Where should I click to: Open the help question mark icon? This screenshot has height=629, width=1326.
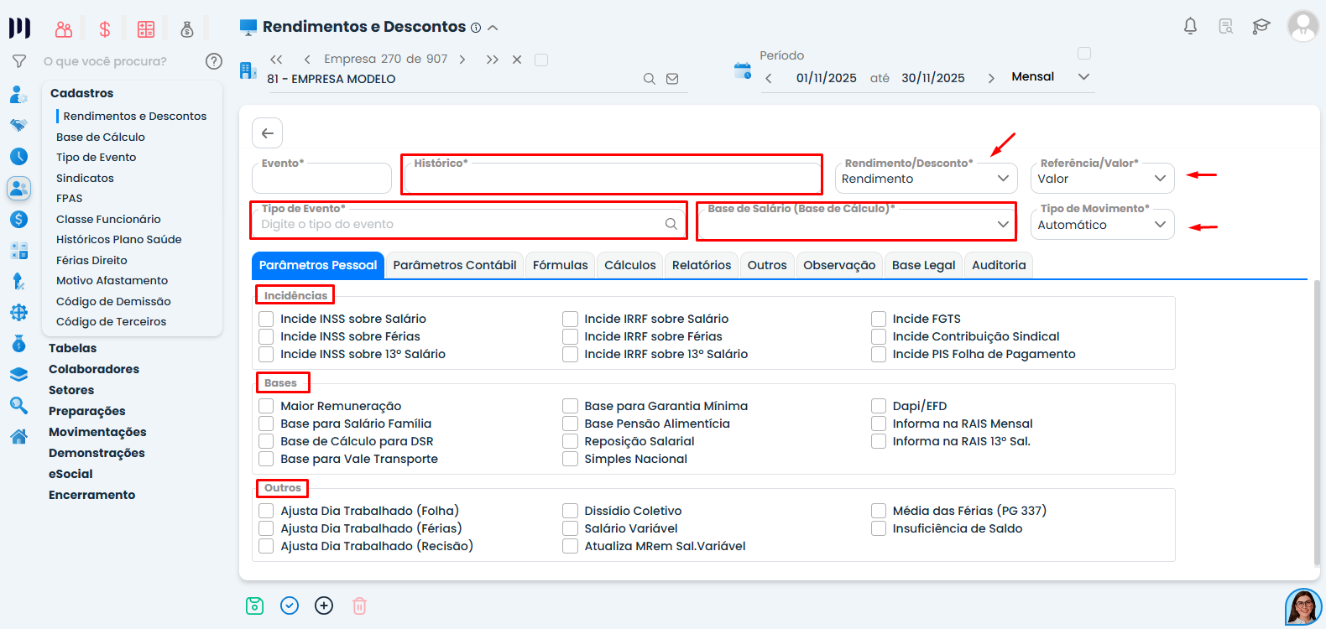pyautogui.click(x=214, y=61)
